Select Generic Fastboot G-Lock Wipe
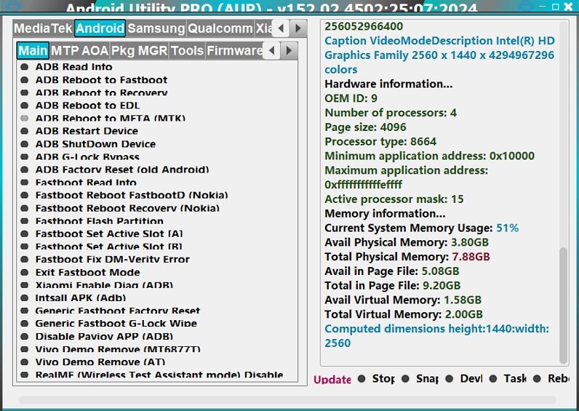Screen dimensions: 579x411 pos(108,324)
